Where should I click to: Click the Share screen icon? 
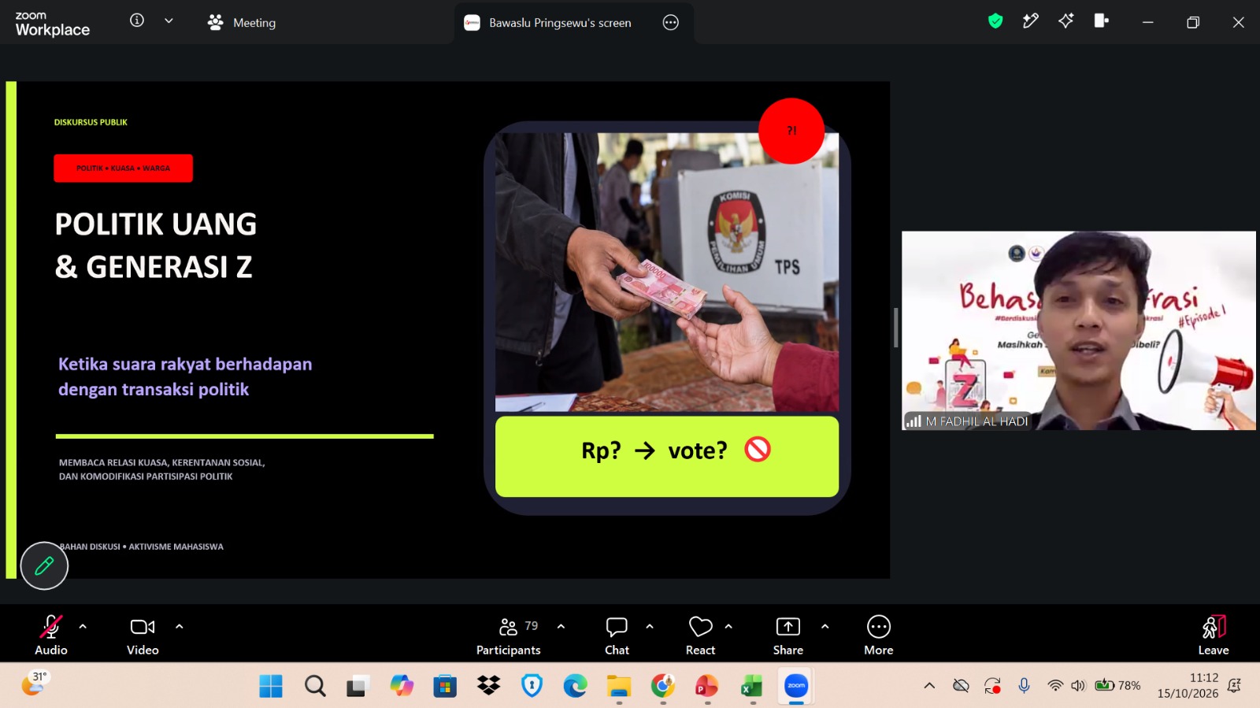[x=788, y=636]
